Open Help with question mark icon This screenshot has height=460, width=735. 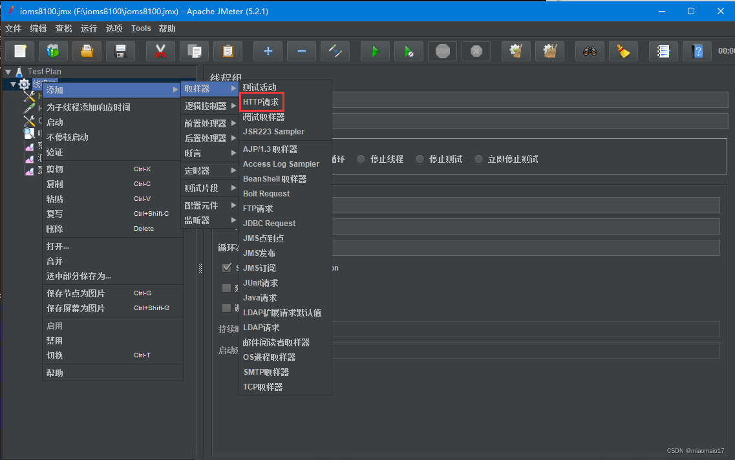tap(697, 51)
